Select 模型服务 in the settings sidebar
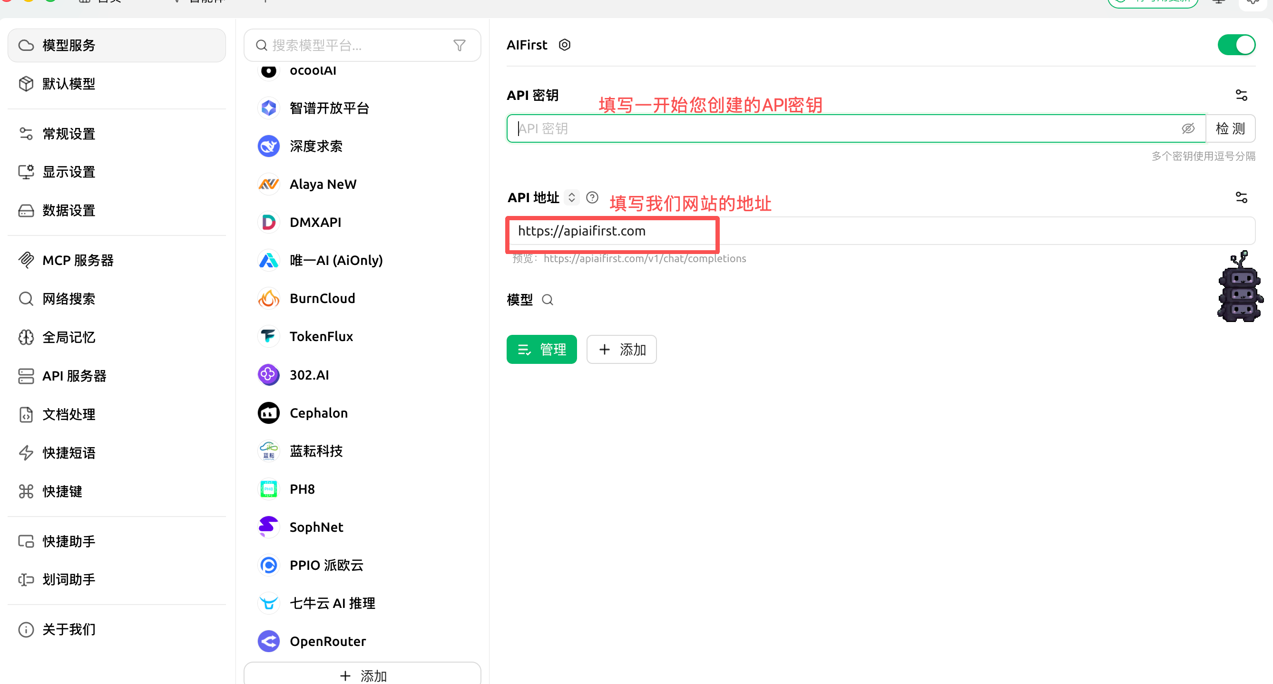Image resolution: width=1273 pixels, height=684 pixels. click(x=117, y=46)
